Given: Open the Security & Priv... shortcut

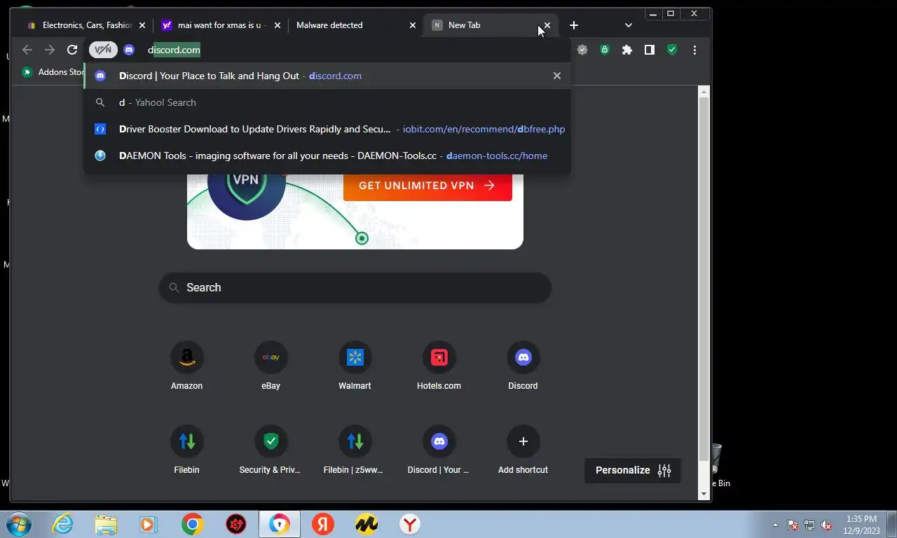Looking at the screenshot, I should pyautogui.click(x=271, y=450).
